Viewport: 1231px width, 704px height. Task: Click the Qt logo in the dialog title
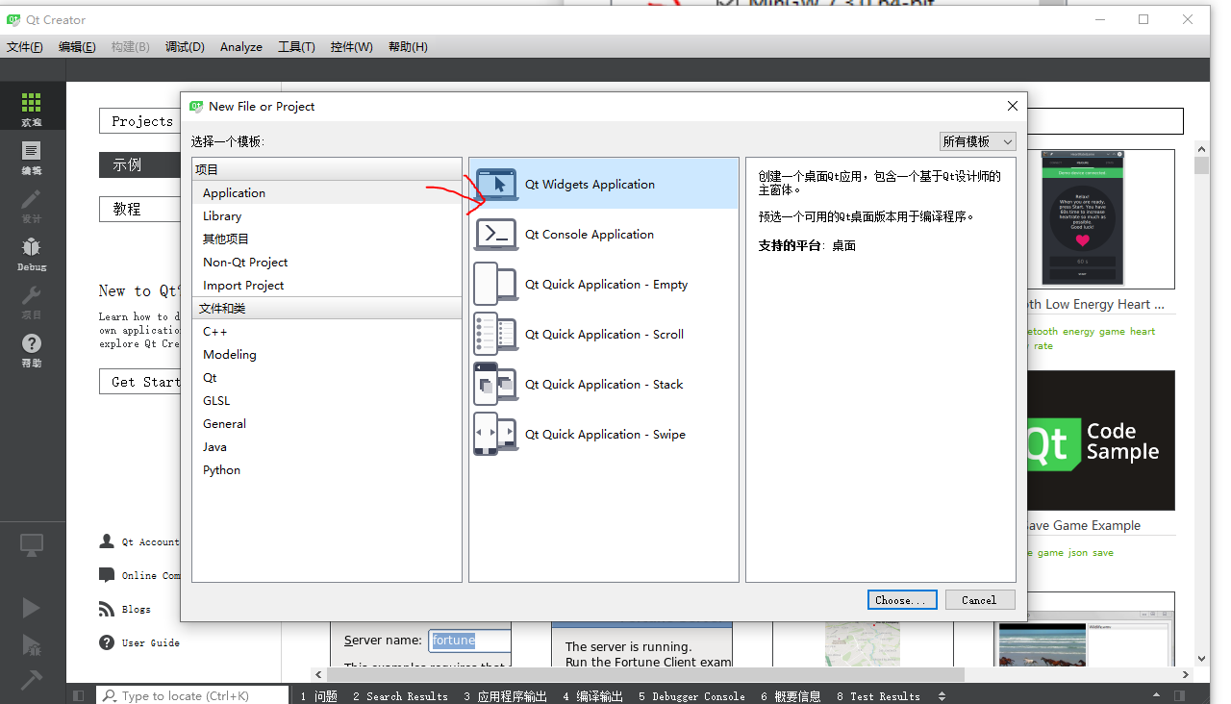pyautogui.click(x=196, y=106)
